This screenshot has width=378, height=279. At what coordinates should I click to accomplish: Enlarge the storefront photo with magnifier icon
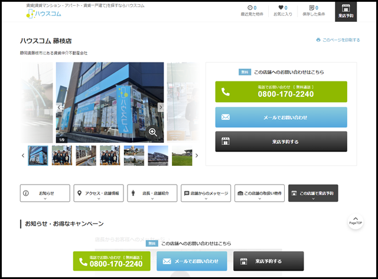153,132
